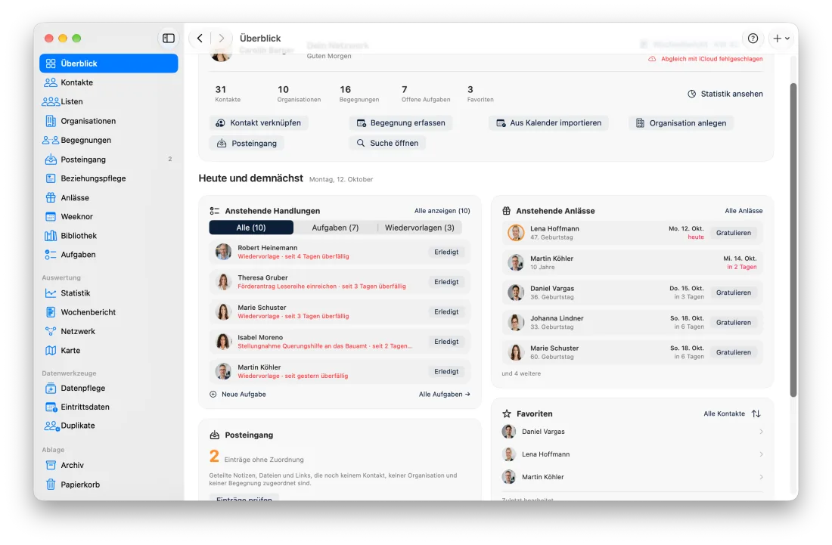The height and width of the screenshot is (545, 832).
Task: Open Statistik in the sidebar
Action: 109,293
